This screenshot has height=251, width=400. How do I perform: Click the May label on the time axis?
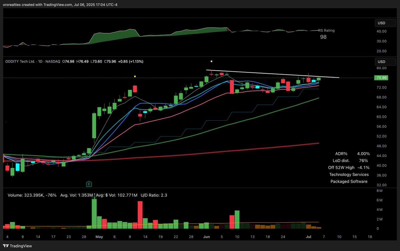click(99, 237)
